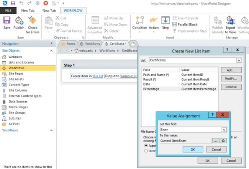
Task: Expand the Set this field dropdown
Action: pos(224,130)
